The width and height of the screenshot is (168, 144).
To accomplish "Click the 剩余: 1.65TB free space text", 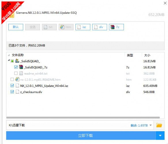I will (x=139, y=125).
